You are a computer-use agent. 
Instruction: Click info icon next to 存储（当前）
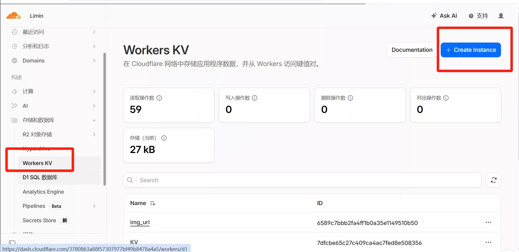click(x=164, y=138)
